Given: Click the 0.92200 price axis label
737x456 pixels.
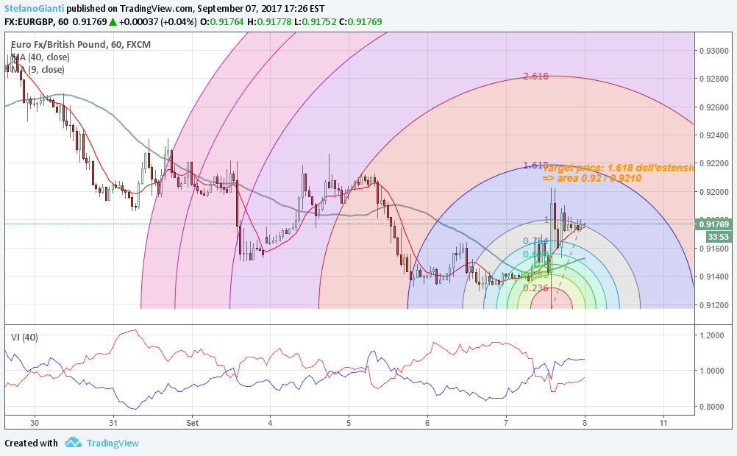Looking at the screenshot, I should pyautogui.click(x=714, y=163).
